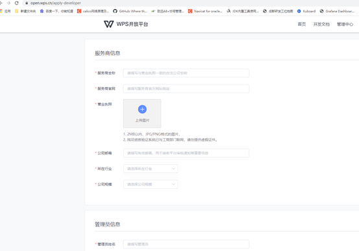
Task: Click the 管理员姓名 input field
Action: 186,245
